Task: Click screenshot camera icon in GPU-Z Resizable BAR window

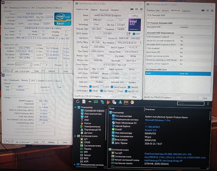Action: 203,11
